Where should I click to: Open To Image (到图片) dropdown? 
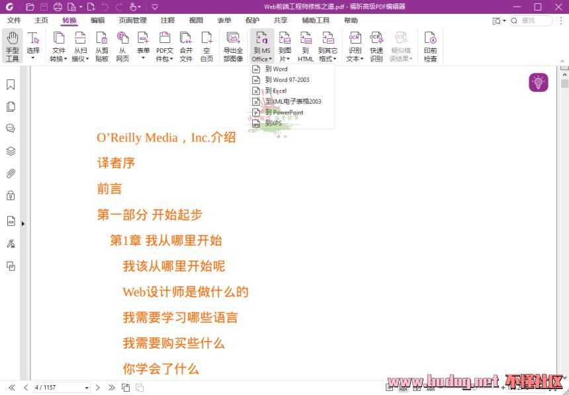point(285,46)
